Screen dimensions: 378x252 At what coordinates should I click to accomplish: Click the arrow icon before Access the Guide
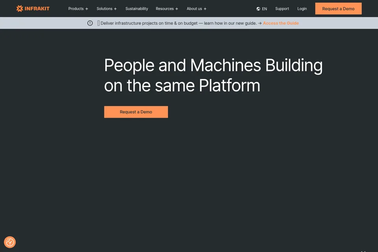coord(259,23)
